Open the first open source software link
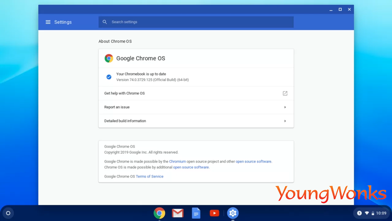Screen dimensions: 392x221 [253, 161]
